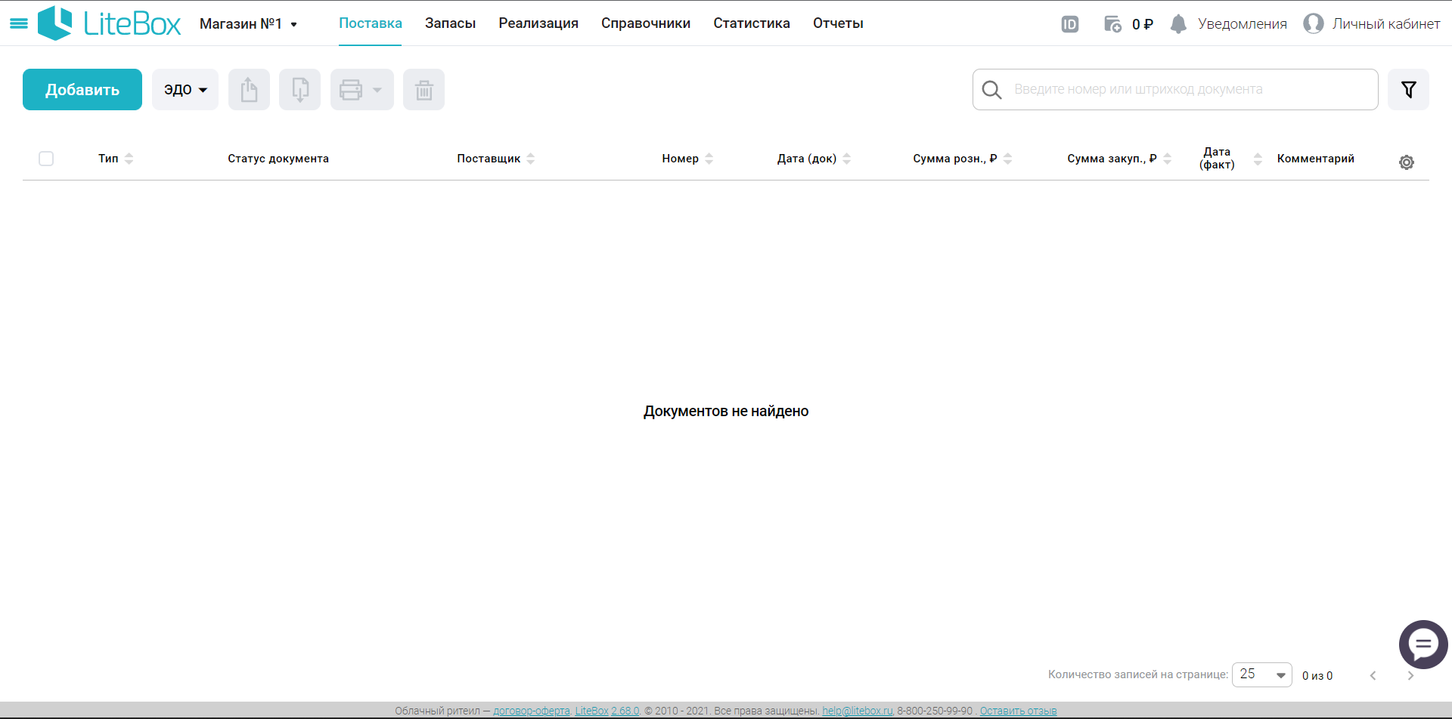Click 'Документов не найдено' message
The width and height of the screenshot is (1452, 719).
(726, 412)
